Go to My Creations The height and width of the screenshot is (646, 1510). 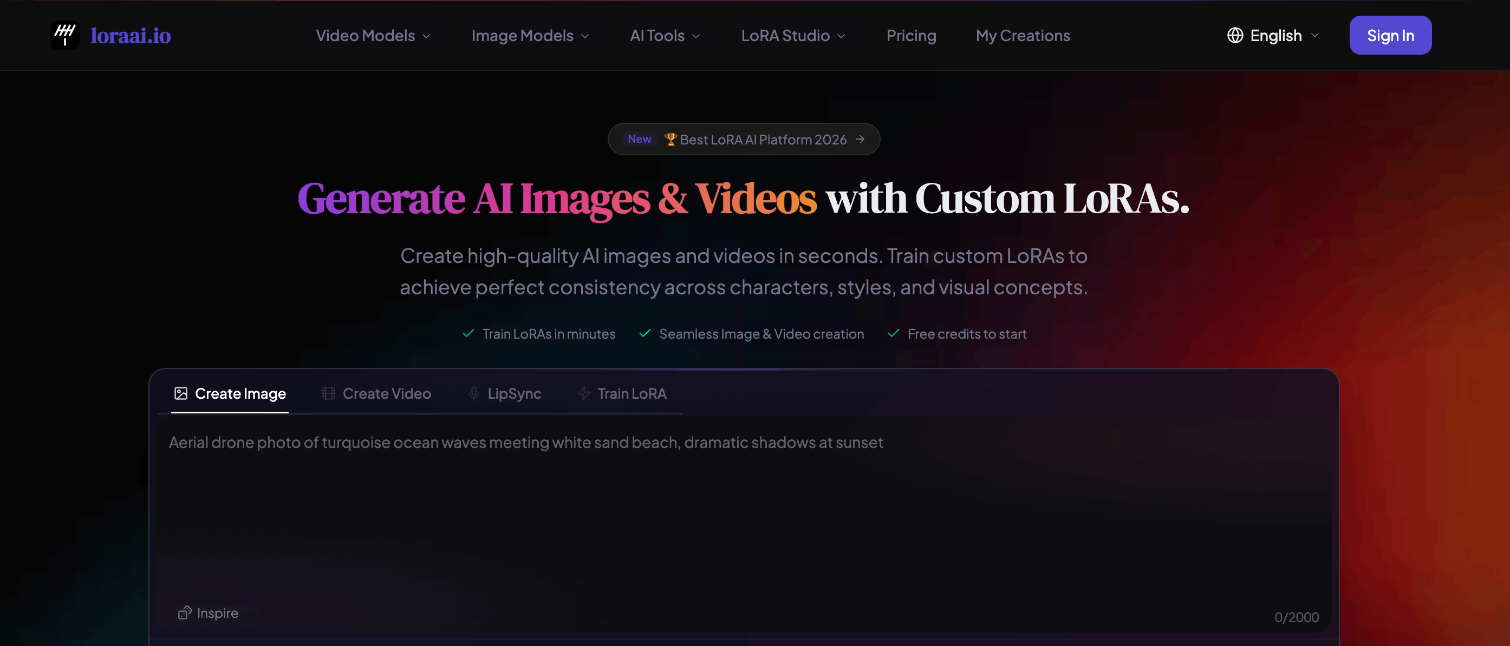pos(1023,36)
